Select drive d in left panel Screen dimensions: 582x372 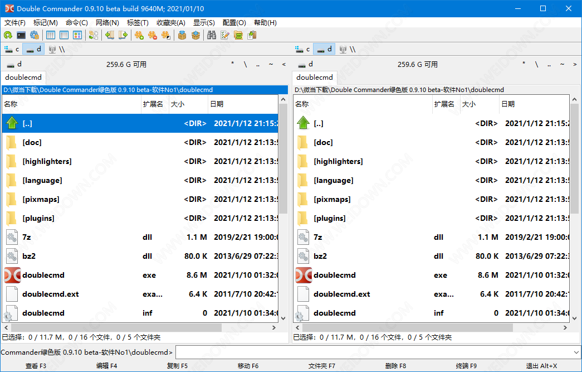(33, 49)
